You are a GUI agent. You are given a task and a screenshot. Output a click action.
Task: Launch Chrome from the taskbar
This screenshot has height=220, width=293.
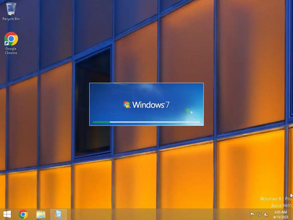tap(23, 214)
